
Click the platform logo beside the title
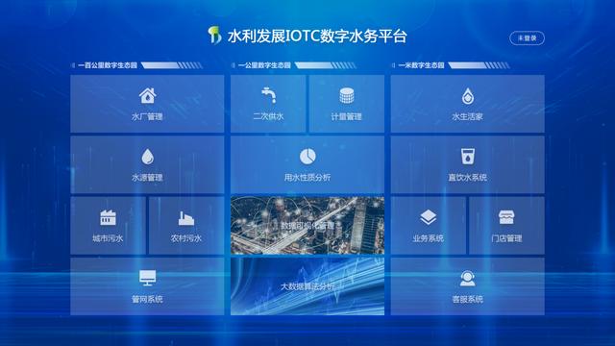point(214,36)
